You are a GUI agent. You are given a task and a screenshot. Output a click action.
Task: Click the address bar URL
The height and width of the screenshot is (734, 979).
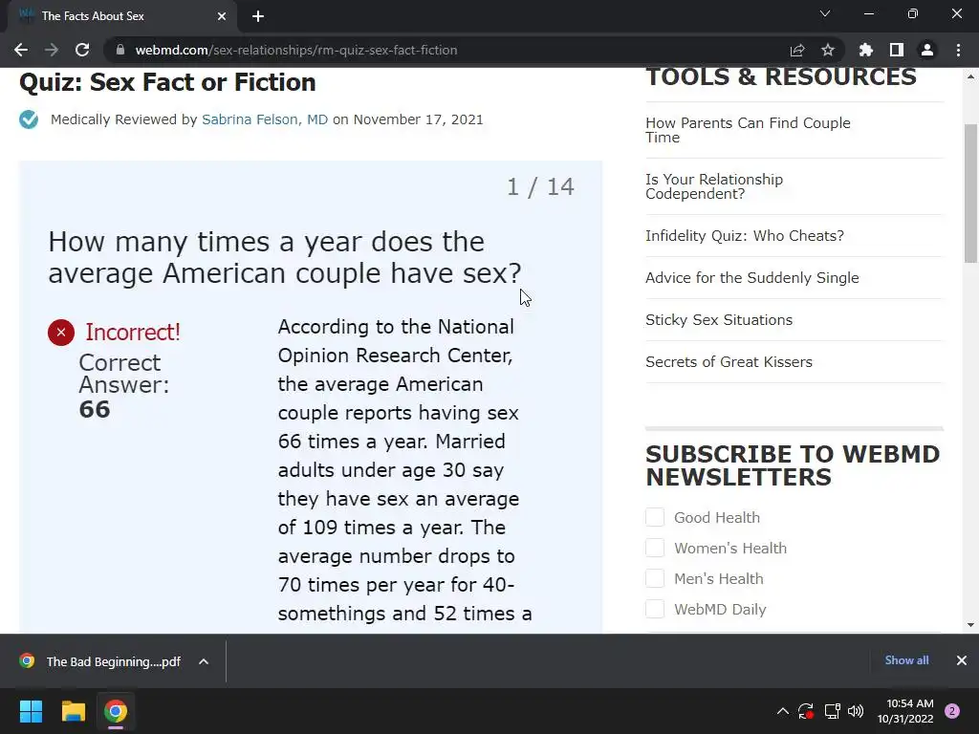coord(296,50)
